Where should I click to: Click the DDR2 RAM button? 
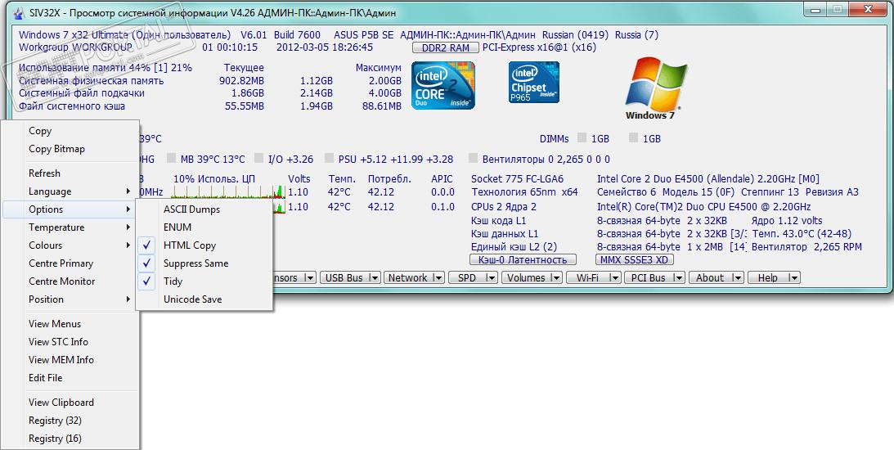[x=445, y=48]
